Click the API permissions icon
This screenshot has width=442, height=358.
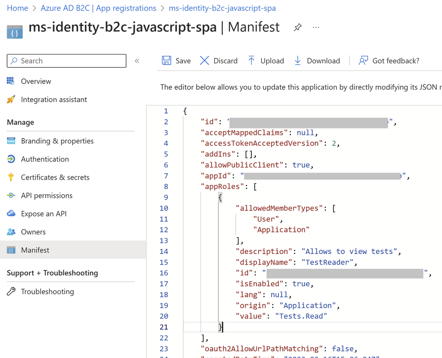pyautogui.click(x=11, y=195)
